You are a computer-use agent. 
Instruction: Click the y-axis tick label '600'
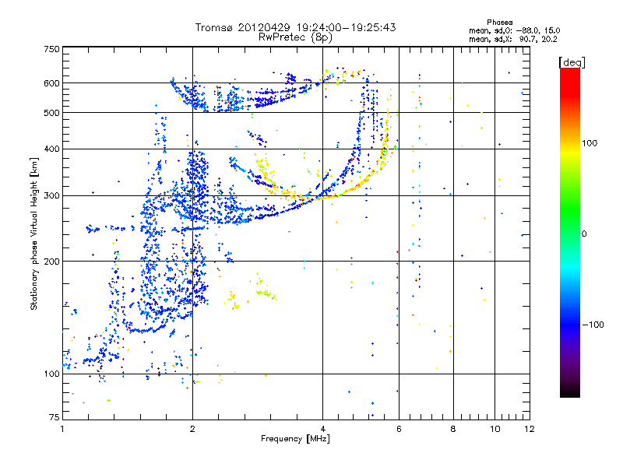(x=51, y=83)
